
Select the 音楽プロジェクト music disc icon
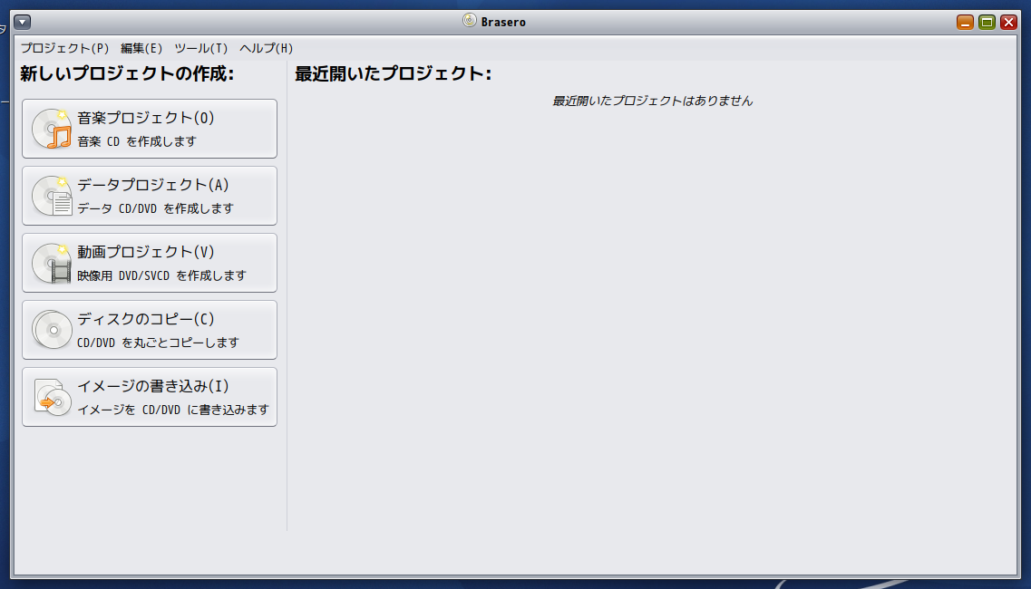click(50, 128)
